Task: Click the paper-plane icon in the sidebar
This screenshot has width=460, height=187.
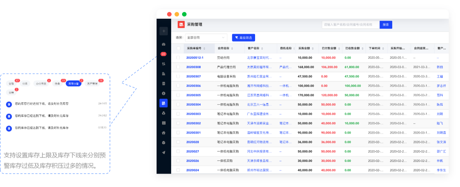Action: coord(163,152)
